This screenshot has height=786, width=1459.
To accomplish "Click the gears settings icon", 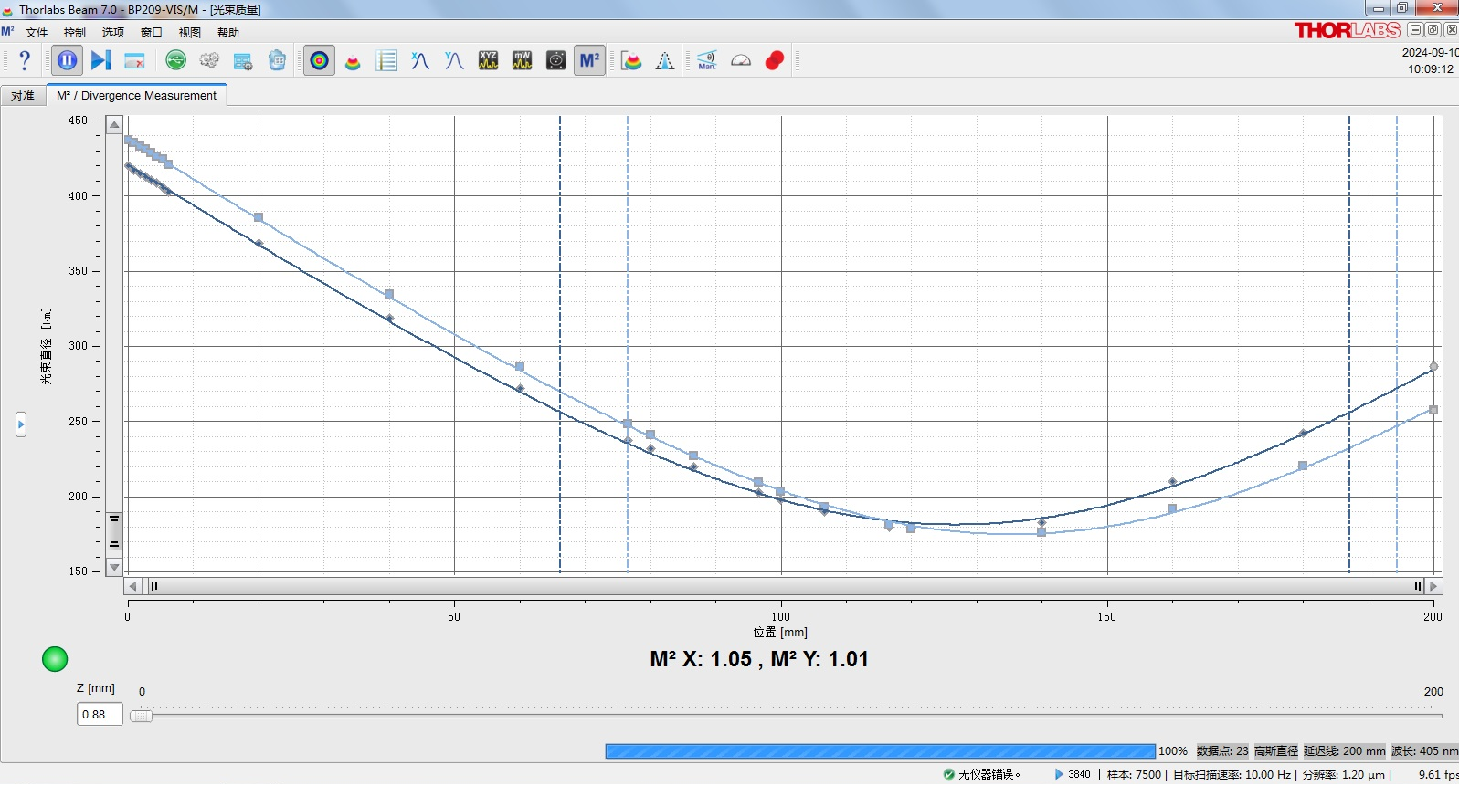I will [209, 61].
